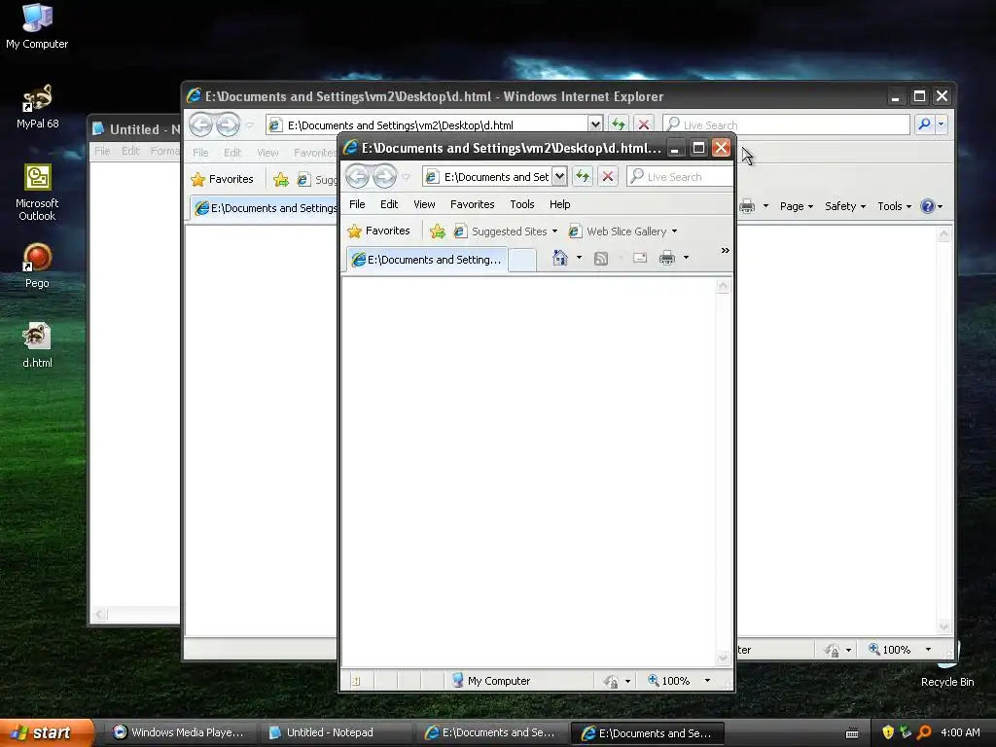This screenshot has width=996, height=747.
Task: Click Stop icon in rear IE window
Action: pyautogui.click(x=644, y=124)
